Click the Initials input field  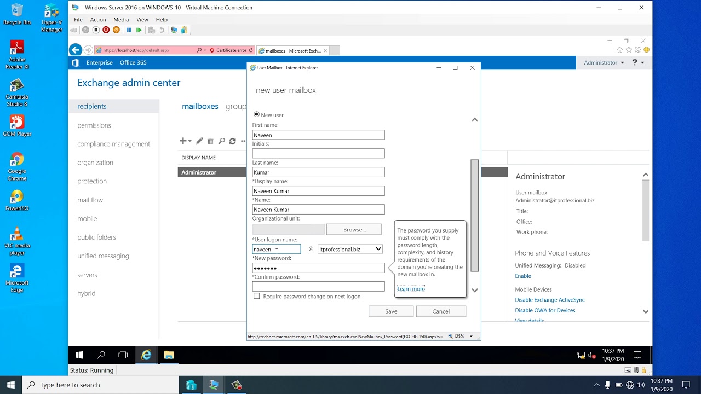tap(318, 153)
